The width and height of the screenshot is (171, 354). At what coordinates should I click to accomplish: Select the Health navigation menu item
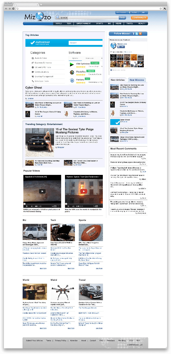[x=142, y=23]
